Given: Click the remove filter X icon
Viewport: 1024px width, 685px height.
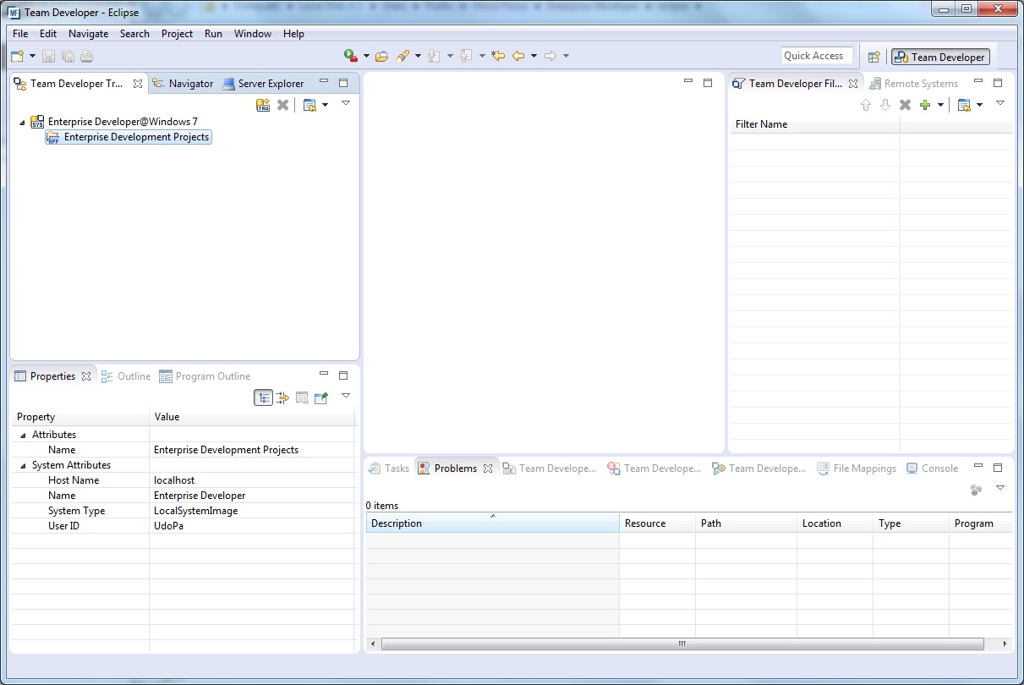Looking at the screenshot, I should click(905, 105).
